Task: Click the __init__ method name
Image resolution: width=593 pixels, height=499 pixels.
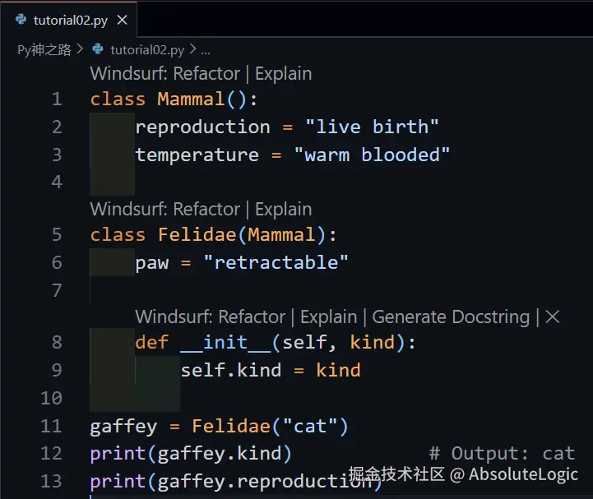Action: (x=225, y=343)
